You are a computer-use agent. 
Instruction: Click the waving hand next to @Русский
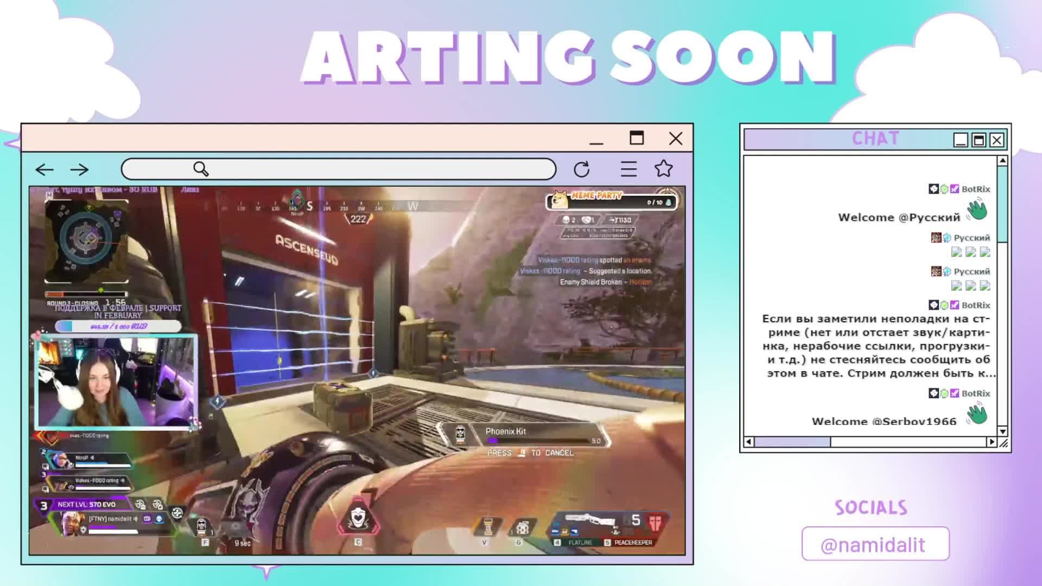pyautogui.click(x=977, y=209)
